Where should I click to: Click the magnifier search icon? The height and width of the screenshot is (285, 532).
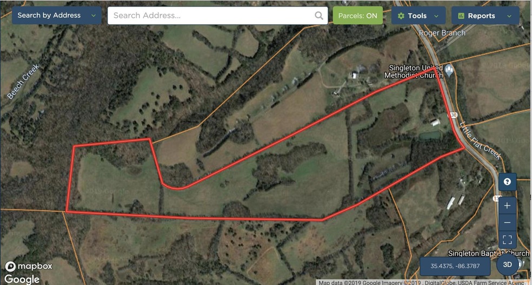click(319, 16)
